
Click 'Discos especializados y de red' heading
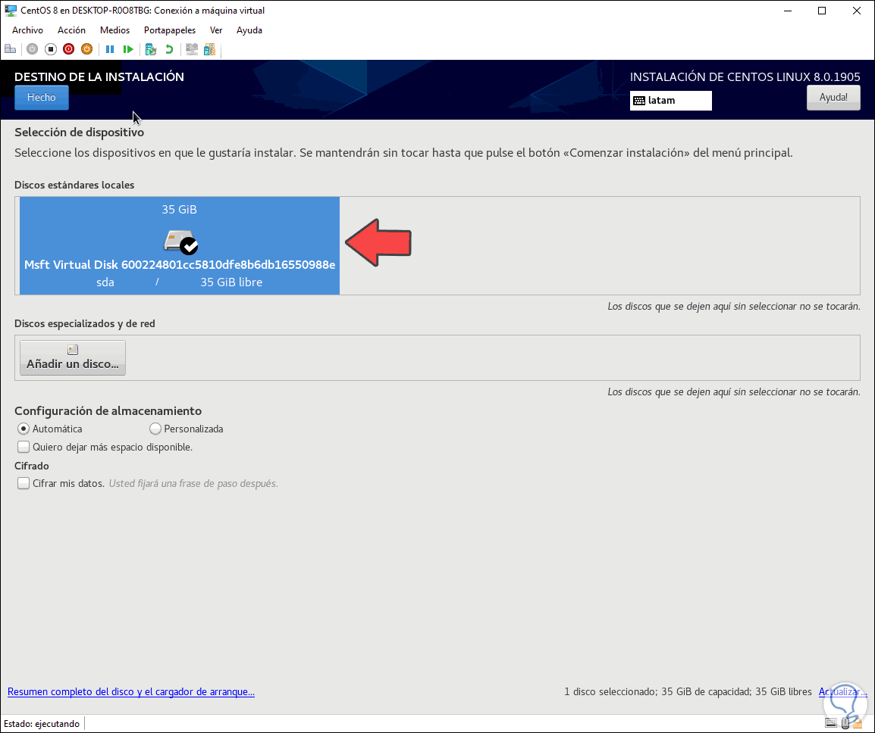[x=85, y=324]
